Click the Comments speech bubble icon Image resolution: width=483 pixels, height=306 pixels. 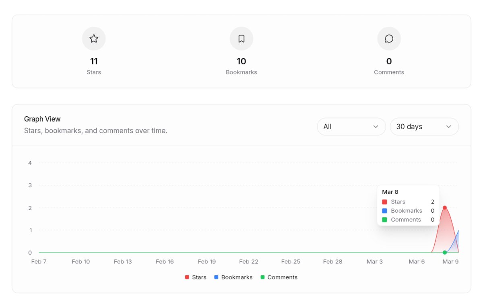pyautogui.click(x=389, y=39)
